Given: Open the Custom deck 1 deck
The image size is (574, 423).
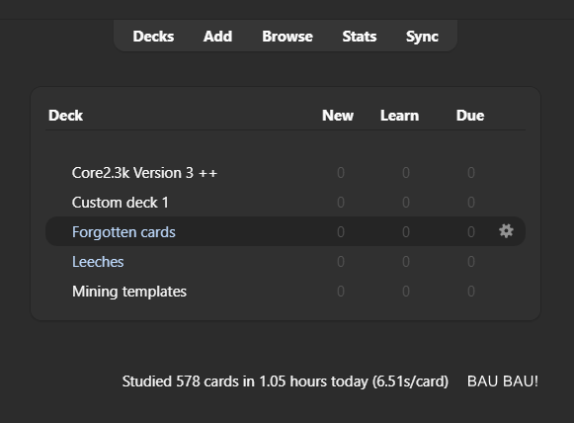Looking at the screenshot, I should pyautogui.click(x=121, y=203).
